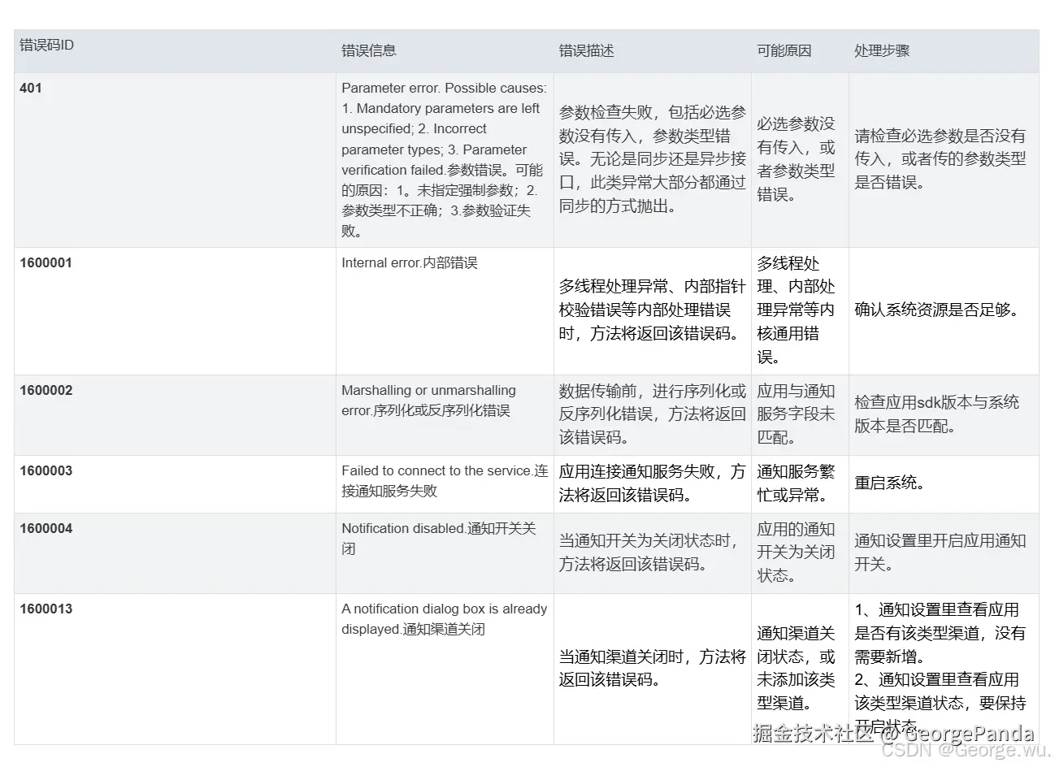Select error code 1600002 cell
This screenshot has height=767, width=1055.
[175, 415]
